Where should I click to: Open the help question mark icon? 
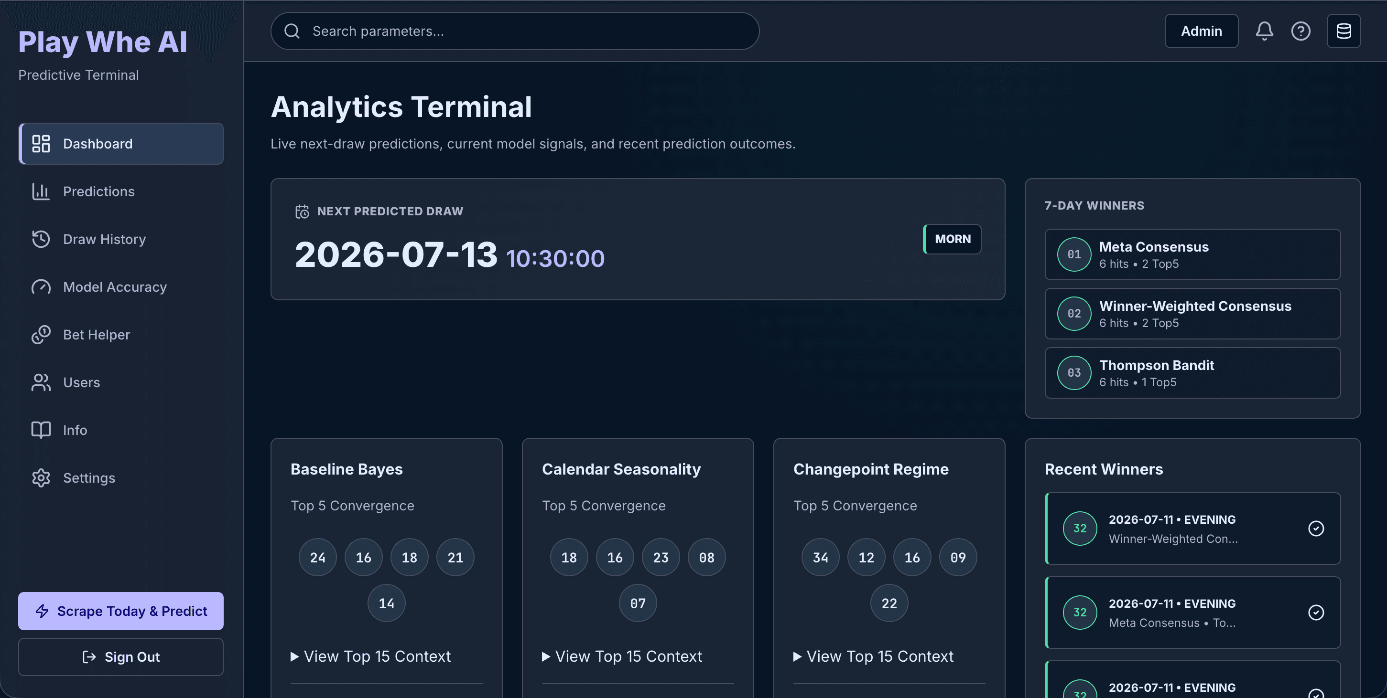(1300, 31)
